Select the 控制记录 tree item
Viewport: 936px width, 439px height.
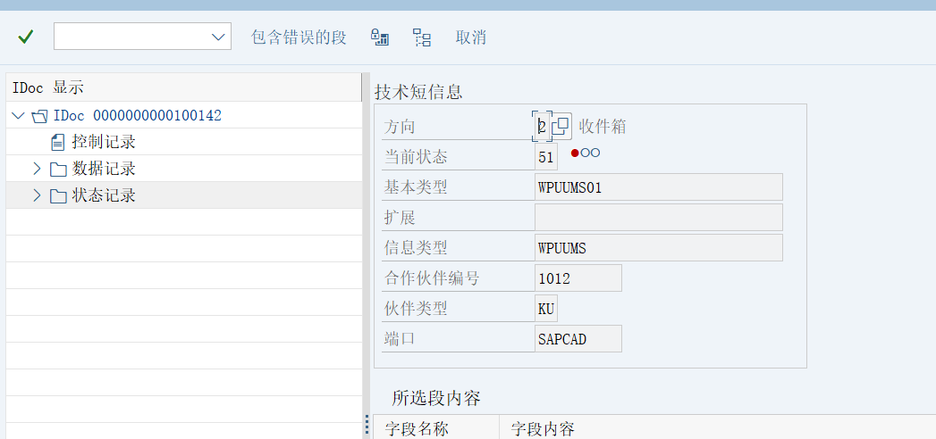point(104,142)
